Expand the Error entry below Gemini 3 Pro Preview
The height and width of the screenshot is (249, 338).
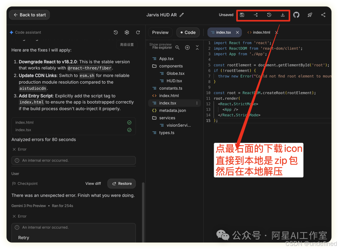point(19,216)
